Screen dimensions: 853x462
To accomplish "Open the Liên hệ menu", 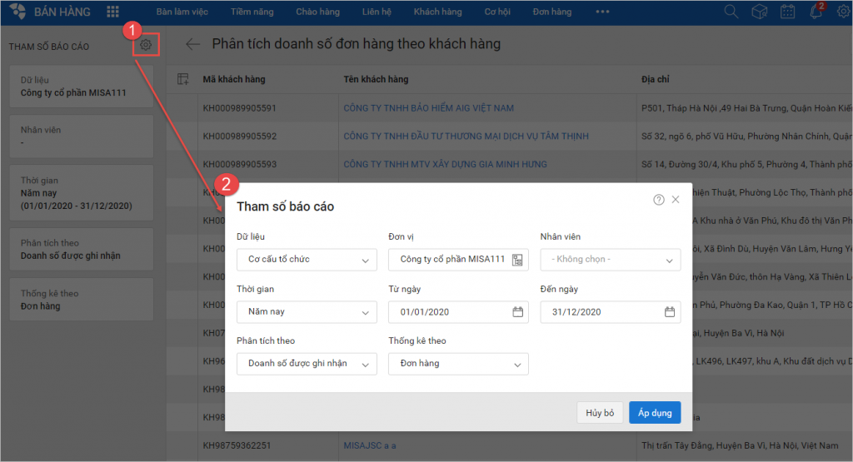I will pos(377,12).
